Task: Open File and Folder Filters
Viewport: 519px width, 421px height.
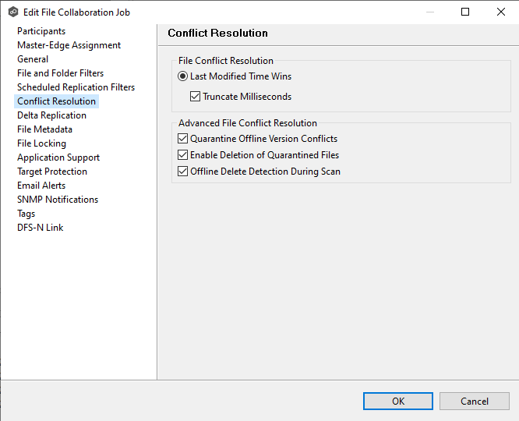Action: tap(60, 73)
